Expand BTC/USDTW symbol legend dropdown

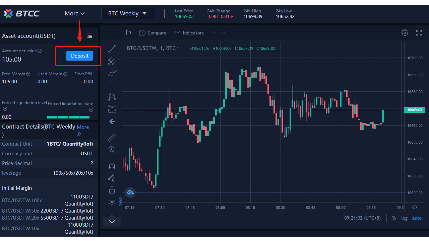(178, 48)
